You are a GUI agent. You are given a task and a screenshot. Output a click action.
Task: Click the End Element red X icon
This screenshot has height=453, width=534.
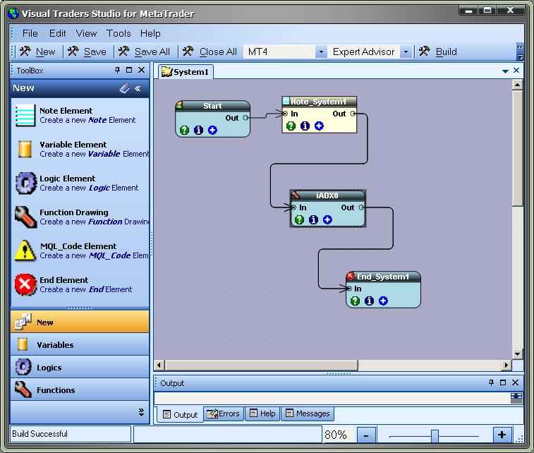(x=25, y=284)
